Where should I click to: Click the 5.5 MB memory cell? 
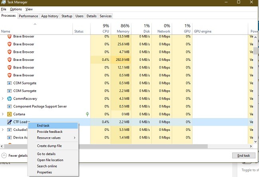point(121,130)
